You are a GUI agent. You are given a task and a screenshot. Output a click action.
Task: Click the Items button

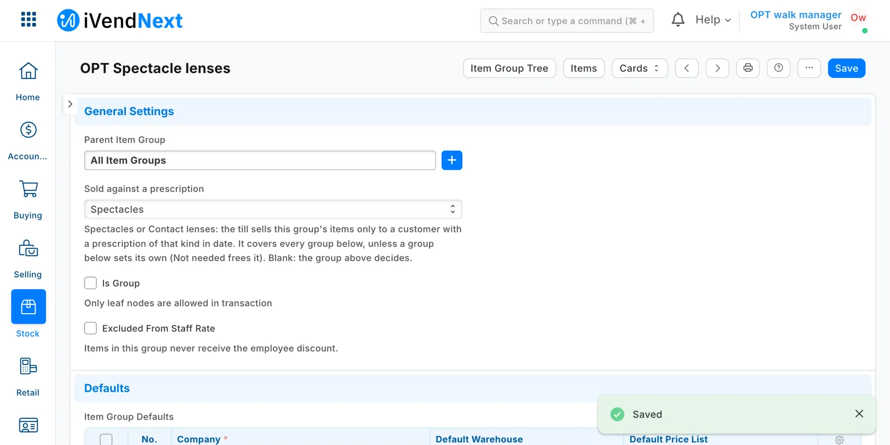pyautogui.click(x=584, y=68)
